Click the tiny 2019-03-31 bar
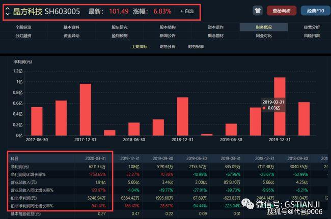Image resolution: width=331 pixels, height=219 pixels. [207, 134]
